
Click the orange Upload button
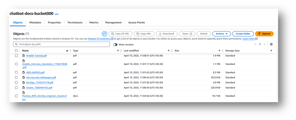[264, 34]
